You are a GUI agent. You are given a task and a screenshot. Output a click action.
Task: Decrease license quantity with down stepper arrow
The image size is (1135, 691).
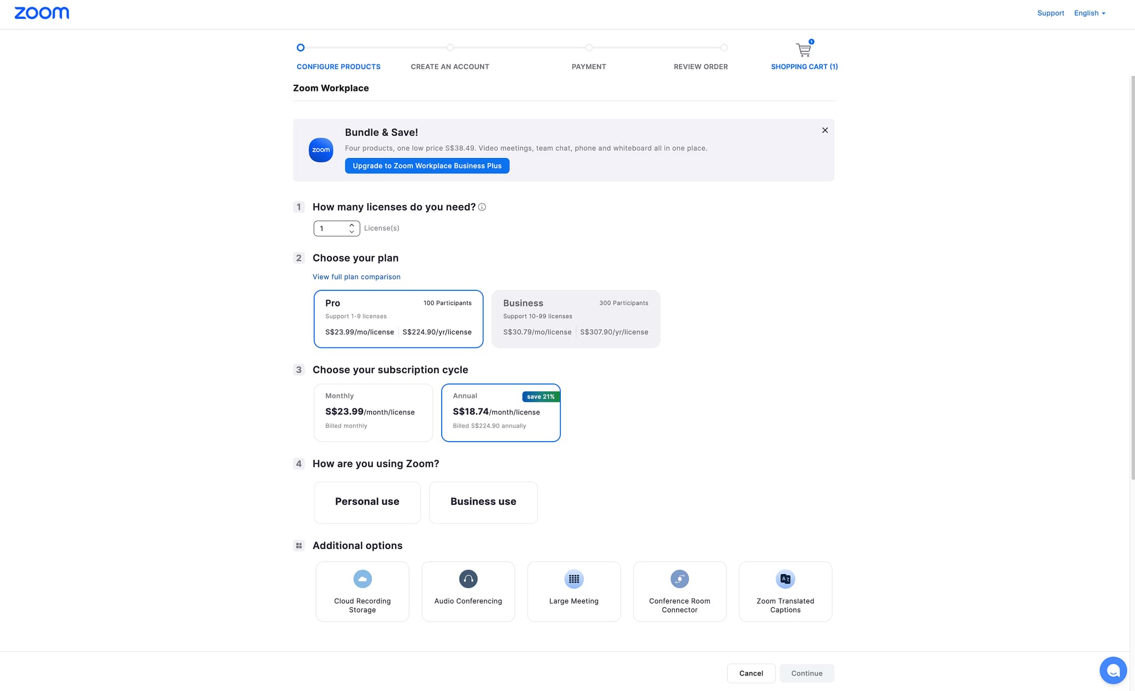coord(351,231)
